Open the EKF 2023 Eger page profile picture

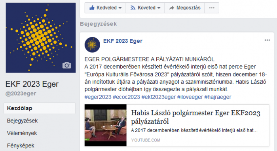[41, 38]
